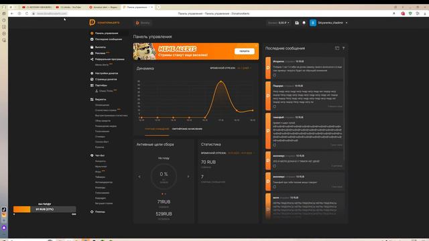The height and width of the screenshot is (241, 429).
Task: Click the Партнёры sidebar icon
Action: point(92,85)
